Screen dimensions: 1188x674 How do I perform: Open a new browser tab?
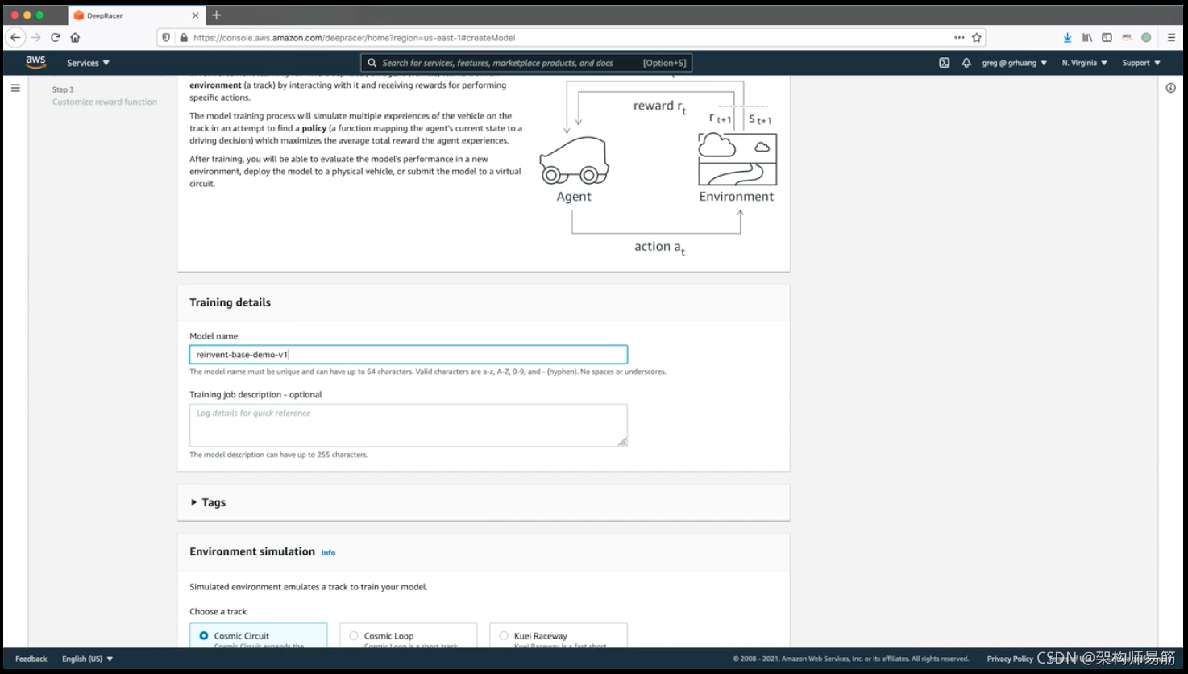216,15
